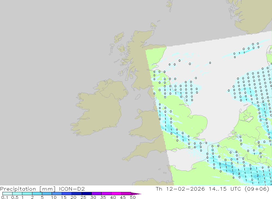
Task: Click the 0.1–0.5 mm pale cyan legend swatch
Action: (7, 194)
